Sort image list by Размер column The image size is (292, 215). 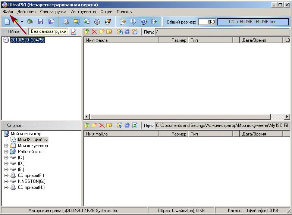(x=173, y=40)
